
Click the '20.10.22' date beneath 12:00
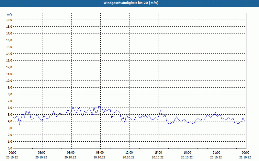[x=129, y=157]
